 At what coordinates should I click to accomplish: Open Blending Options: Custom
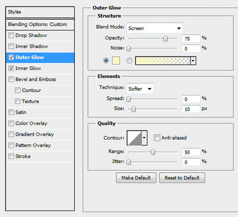tap(40, 24)
